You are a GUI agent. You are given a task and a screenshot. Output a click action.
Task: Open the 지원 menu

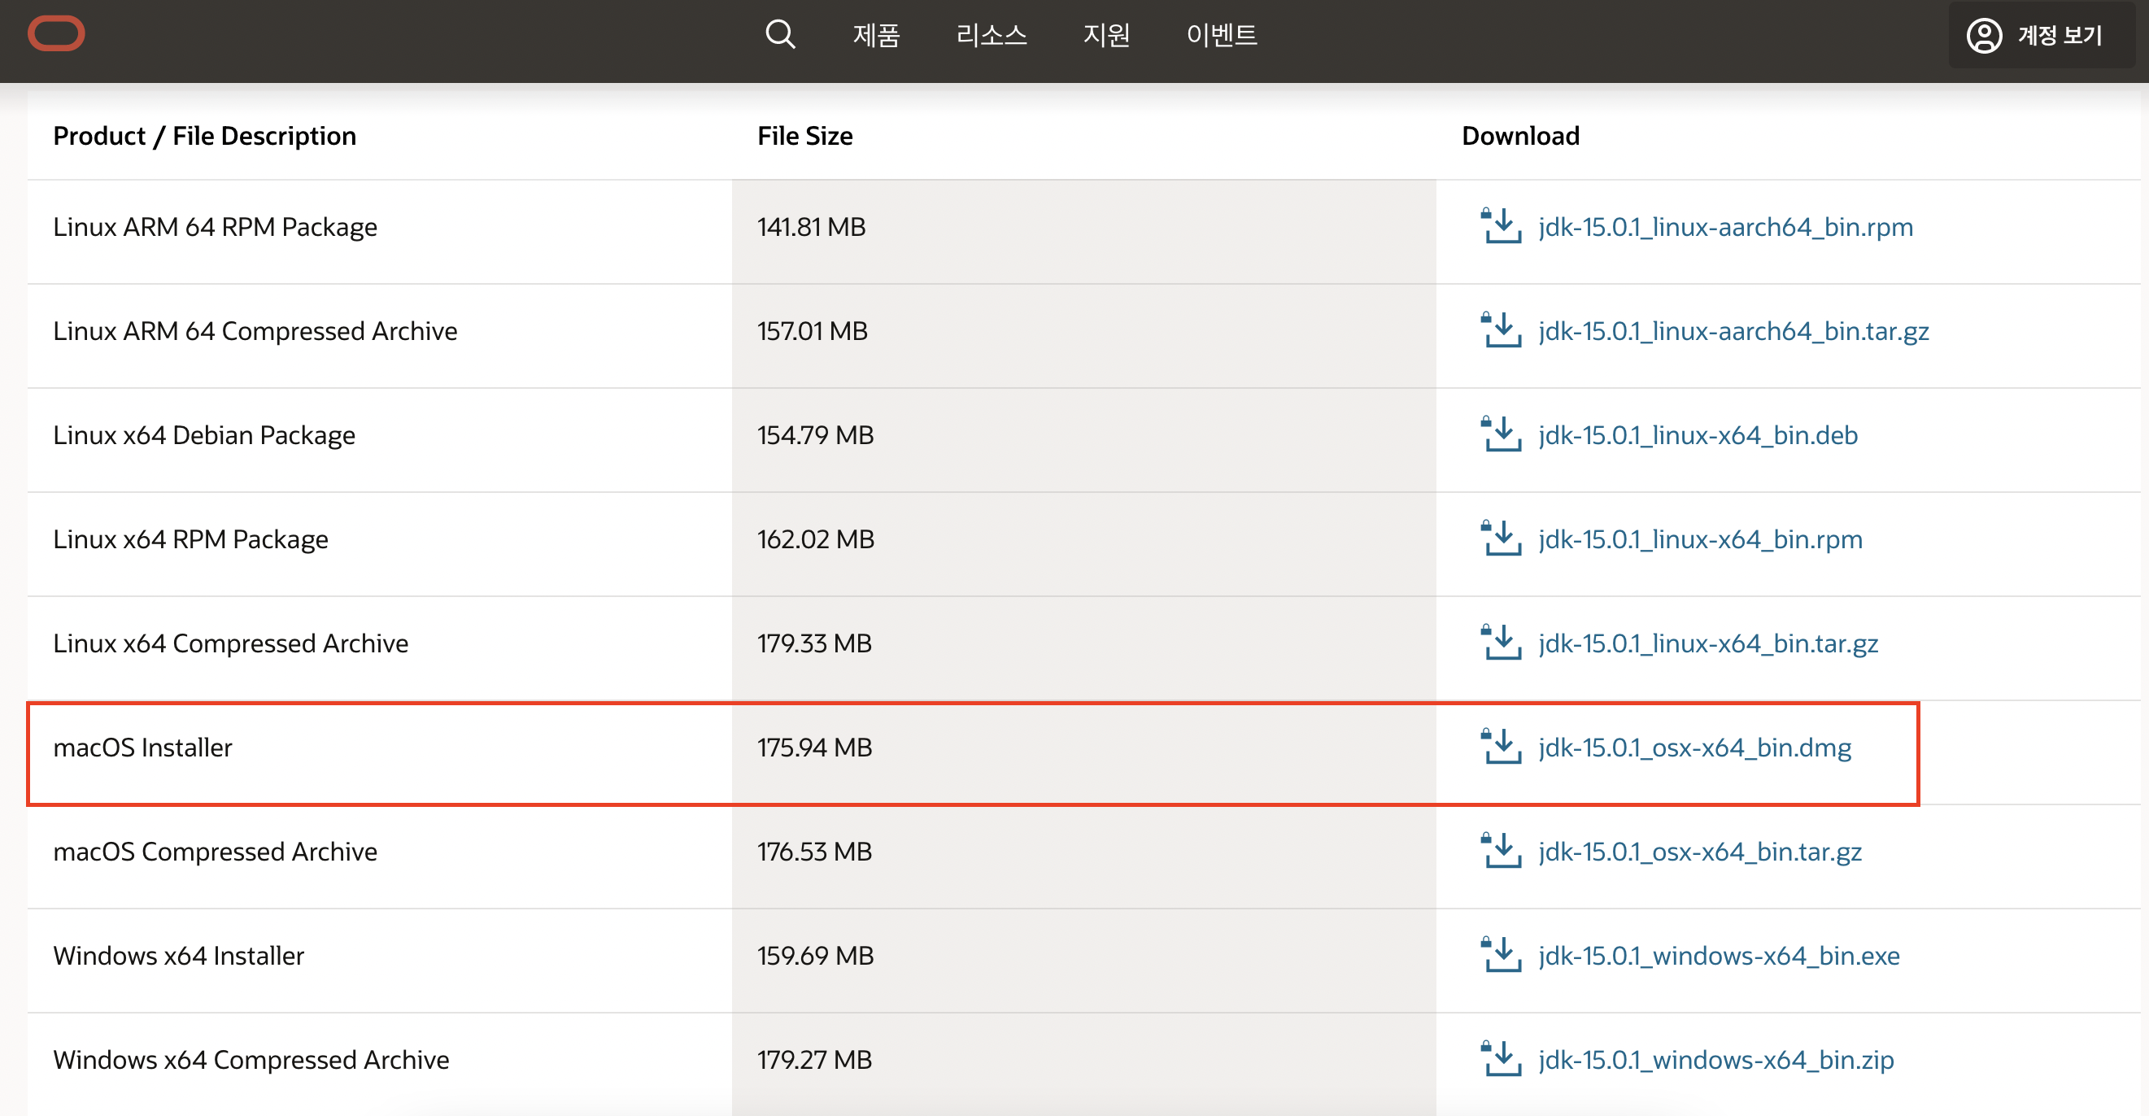[1105, 35]
